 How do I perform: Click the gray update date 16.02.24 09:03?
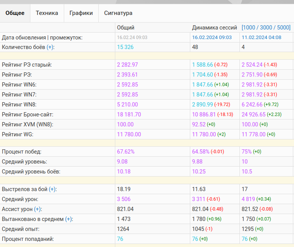(x=132, y=38)
